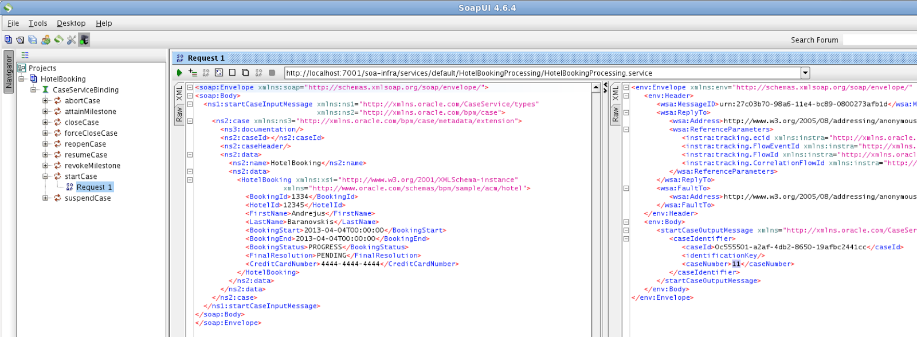The image size is (917, 337).
Task: Click the FirstName value Andrejus
Action: 308,213
